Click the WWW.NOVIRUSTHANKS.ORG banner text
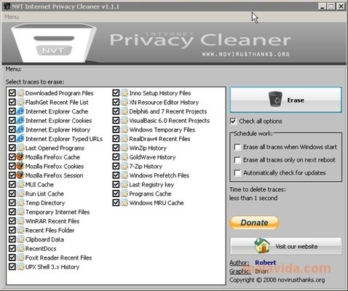Viewport: 348px width, 291px height. point(246,55)
